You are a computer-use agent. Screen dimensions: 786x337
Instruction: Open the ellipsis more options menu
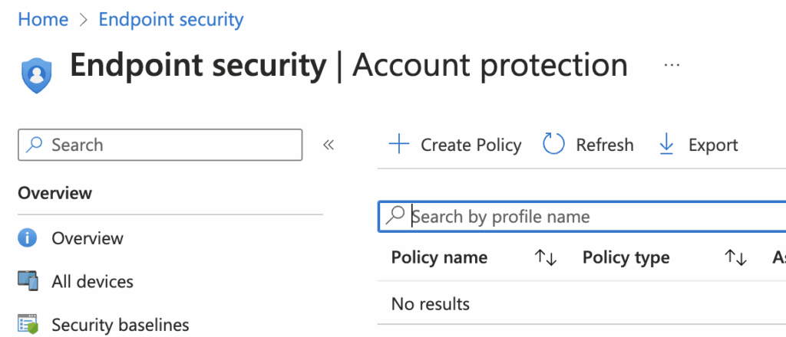click(x=672, y=66)
